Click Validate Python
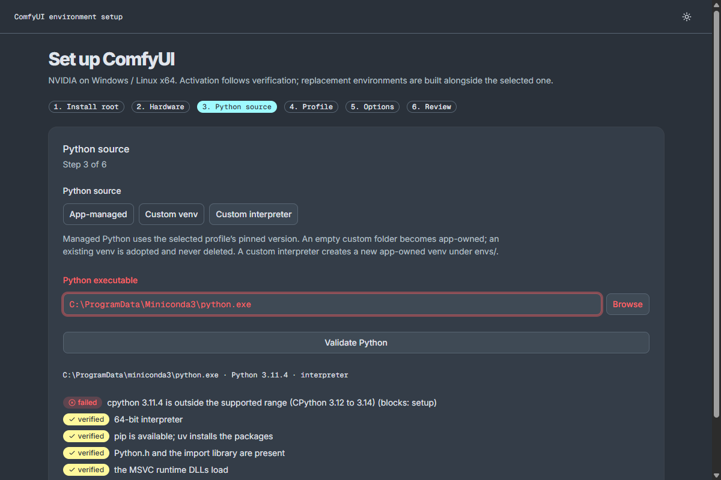 pyautogui.click(x=356, y=343)
